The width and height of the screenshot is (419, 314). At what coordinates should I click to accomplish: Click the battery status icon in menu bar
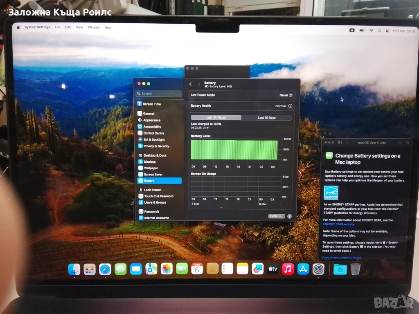(x=362, y=30)
